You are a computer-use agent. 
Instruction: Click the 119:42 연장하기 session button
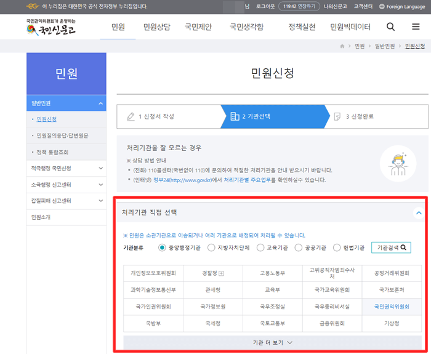(x=299, y=6)
